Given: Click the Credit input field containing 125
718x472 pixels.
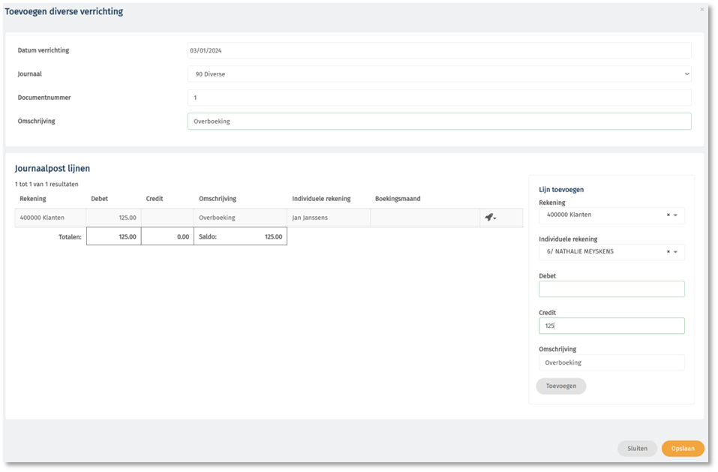Looking at the screenshot, I should coord(611,326).
